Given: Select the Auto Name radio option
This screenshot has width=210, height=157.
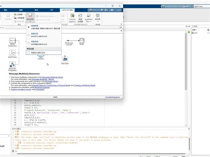Looking at the screenshot, I should 29,27.
